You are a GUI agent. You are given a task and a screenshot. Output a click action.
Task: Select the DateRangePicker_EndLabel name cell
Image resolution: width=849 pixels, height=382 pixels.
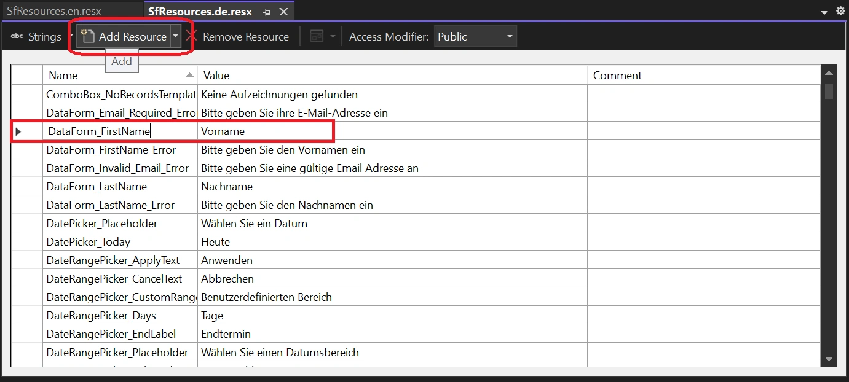(120, 334)
